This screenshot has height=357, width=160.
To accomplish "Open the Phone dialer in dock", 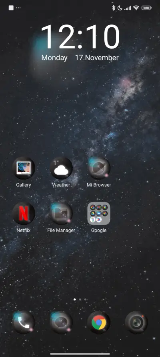I will [24, 322].
